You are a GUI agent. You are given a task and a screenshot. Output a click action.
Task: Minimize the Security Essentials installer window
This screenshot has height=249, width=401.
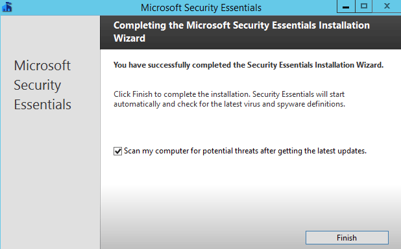(x=346, y=7)
